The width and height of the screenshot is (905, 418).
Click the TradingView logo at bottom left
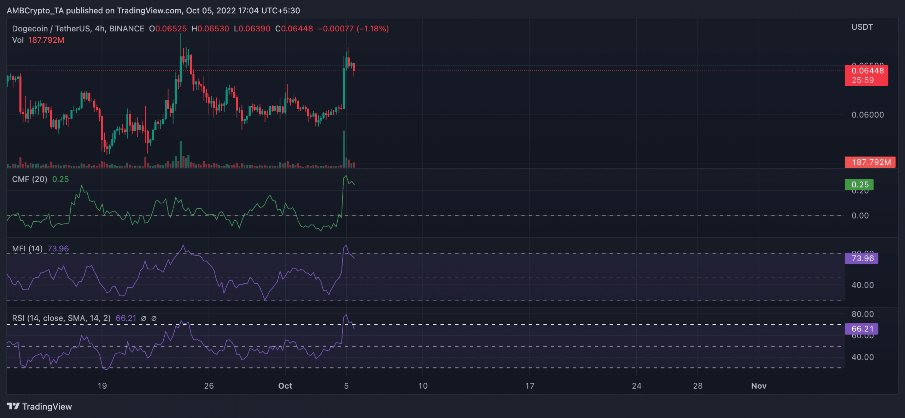coord(39,406)
